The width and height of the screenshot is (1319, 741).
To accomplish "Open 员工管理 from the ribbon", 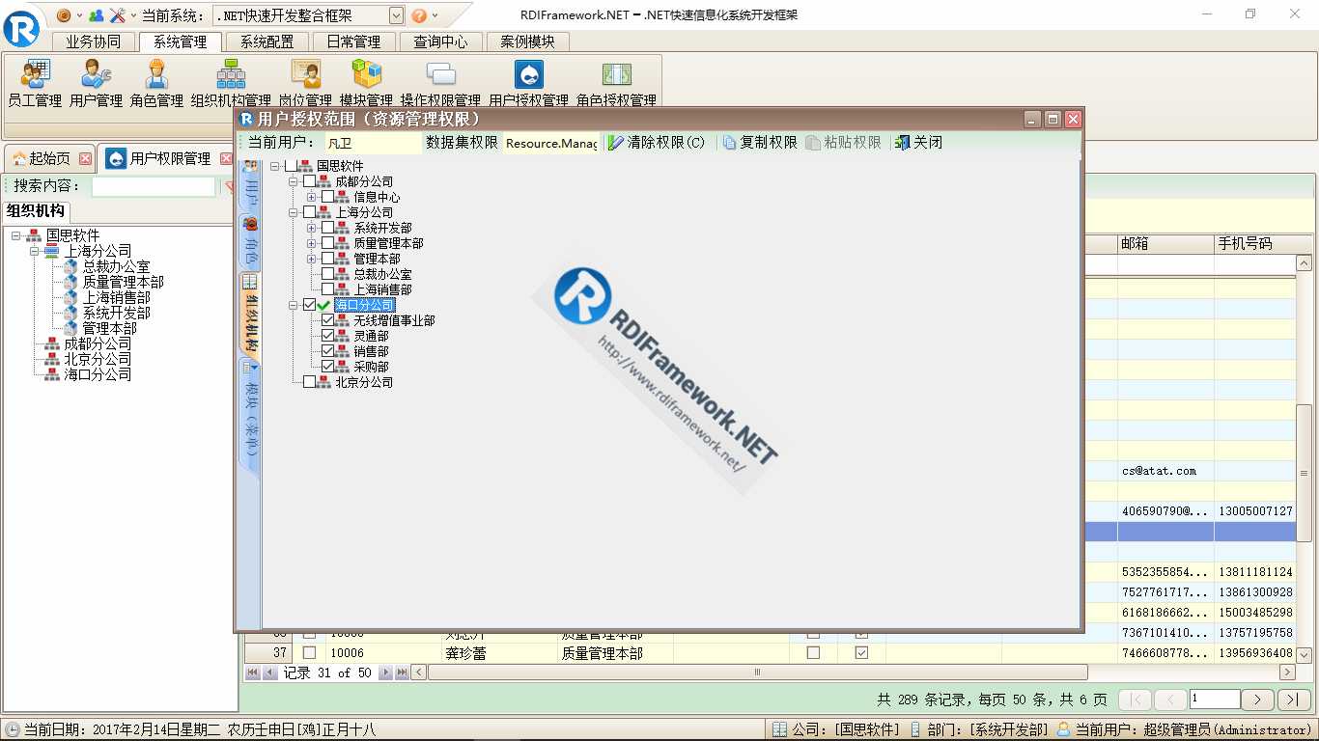I will coord(35,83).
